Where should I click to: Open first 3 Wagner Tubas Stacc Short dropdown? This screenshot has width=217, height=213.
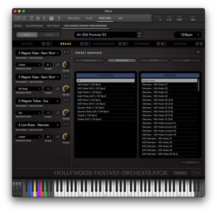[x=38, y=53]
